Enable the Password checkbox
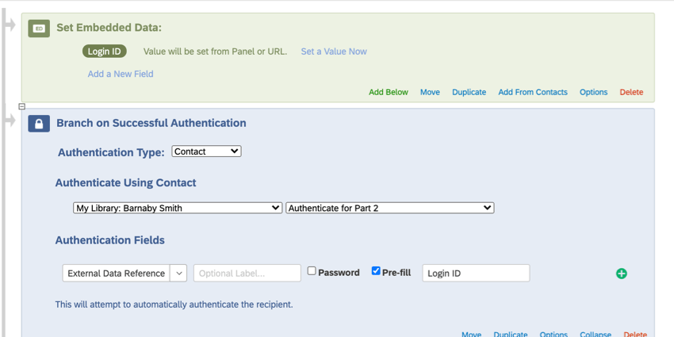 (x=312, y=271)
